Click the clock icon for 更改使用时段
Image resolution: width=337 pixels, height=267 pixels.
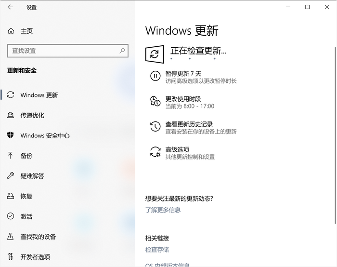point(155,101)
